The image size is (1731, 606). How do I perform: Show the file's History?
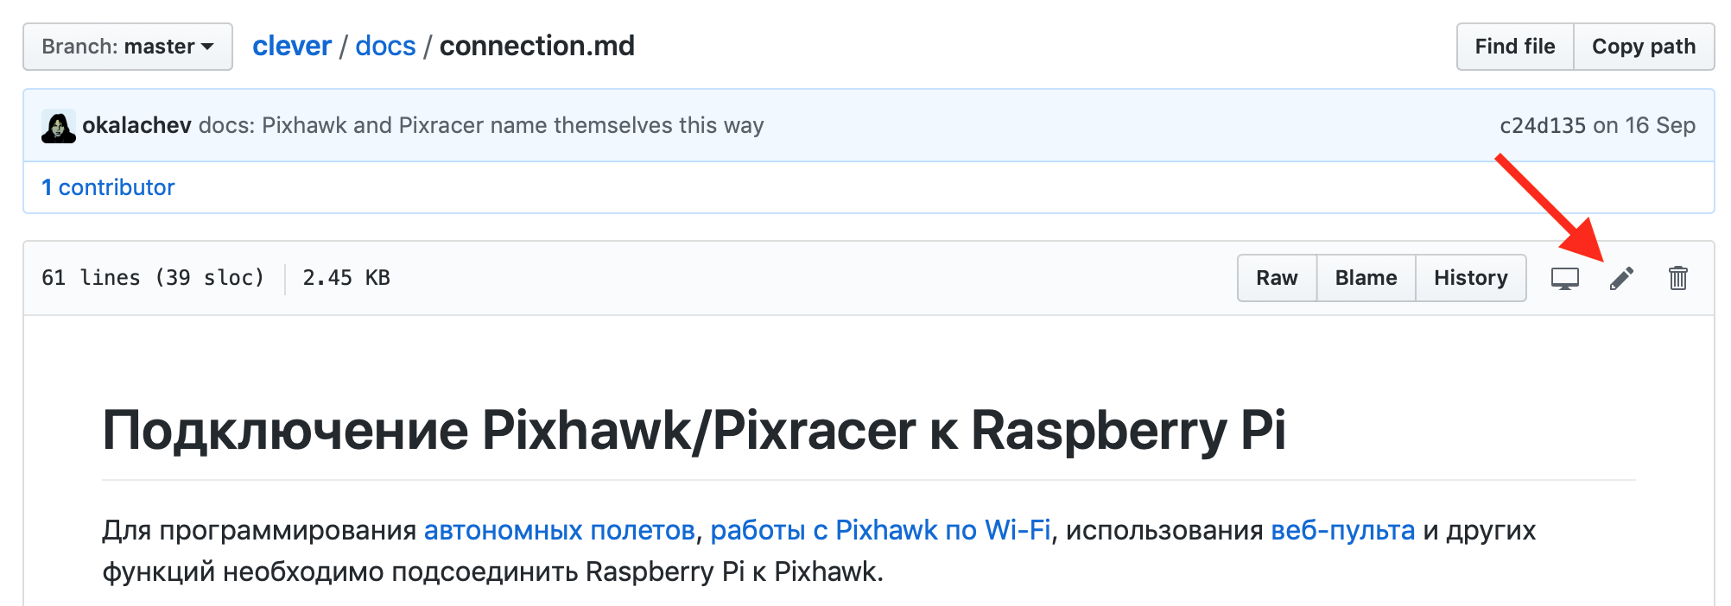coord(1470,278)
